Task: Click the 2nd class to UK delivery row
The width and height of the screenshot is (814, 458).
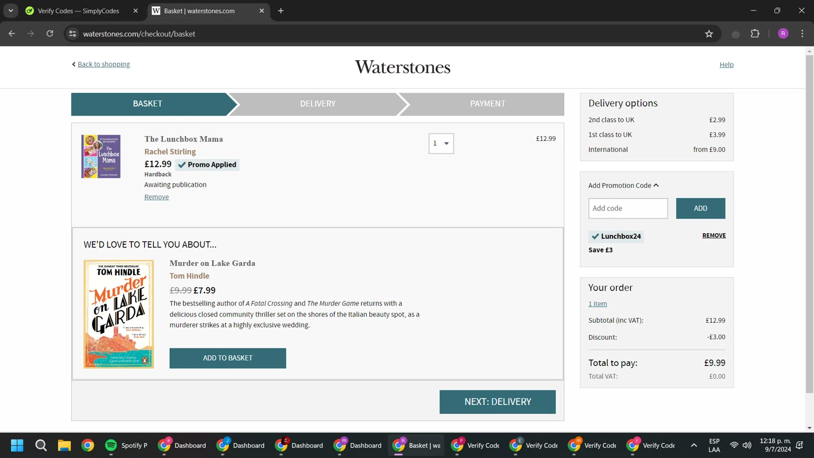Action: [657, 120]
